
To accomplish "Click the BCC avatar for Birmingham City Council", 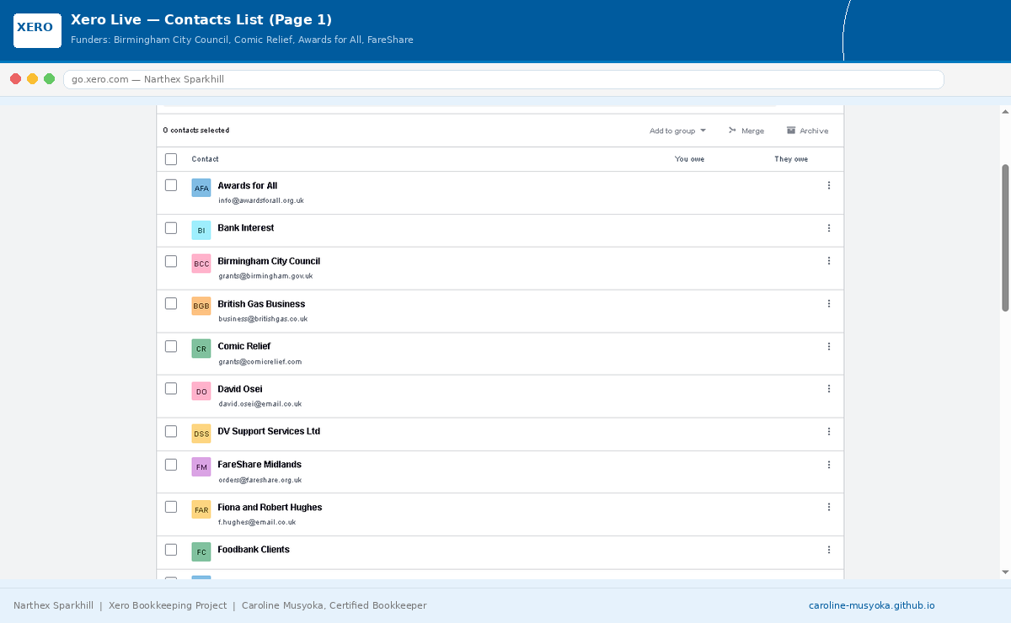I will (x=201, y=264).
